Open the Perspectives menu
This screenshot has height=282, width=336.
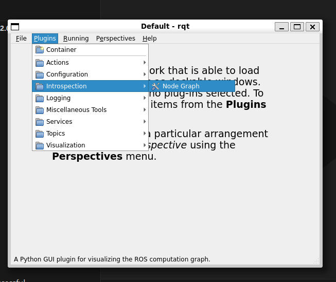pos(115,39)
